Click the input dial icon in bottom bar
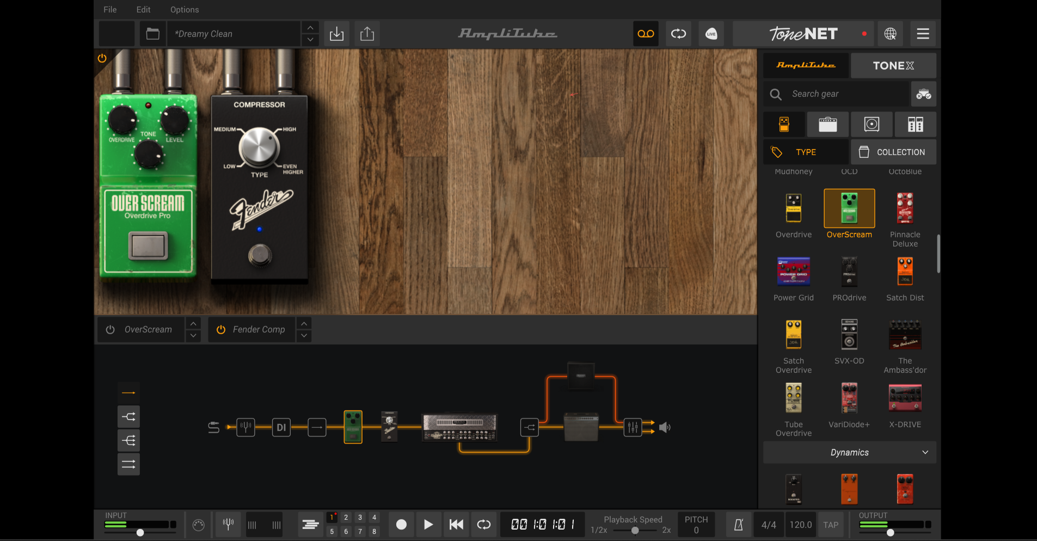The image size is (1037, 541). [199, 525]
